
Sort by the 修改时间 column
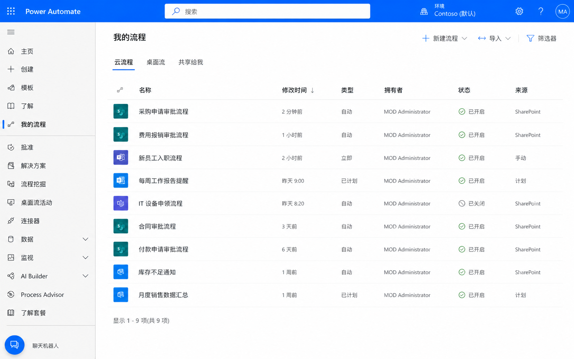point(298,90)
